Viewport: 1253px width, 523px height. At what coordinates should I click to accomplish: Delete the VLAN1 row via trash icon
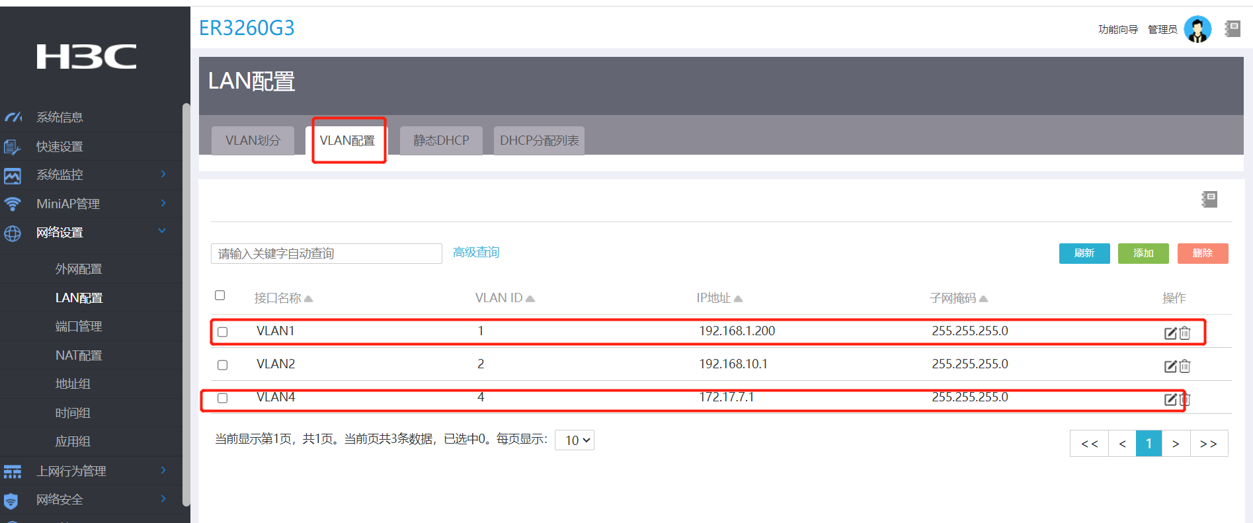tap(1185, 333)
